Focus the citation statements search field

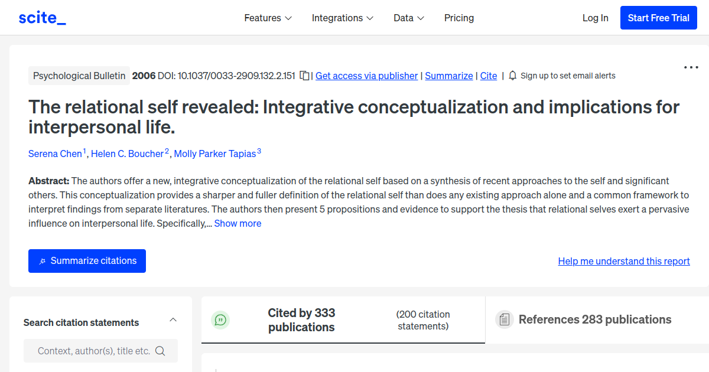tap(93, 351)
